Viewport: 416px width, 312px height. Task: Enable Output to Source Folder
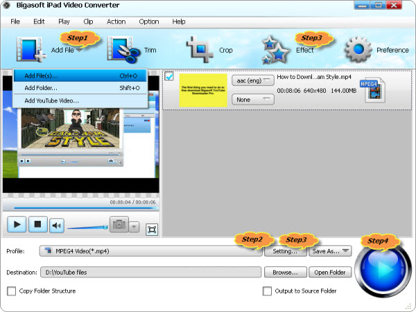click(267, 291)
